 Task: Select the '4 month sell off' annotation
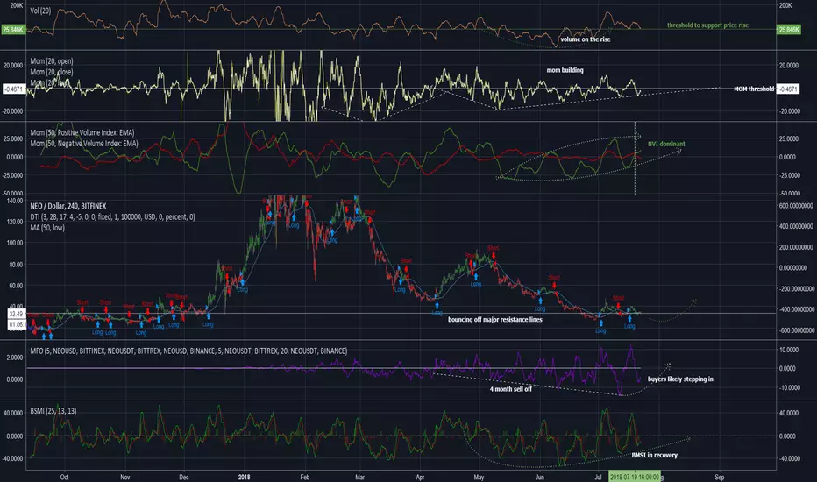(510, 389)
